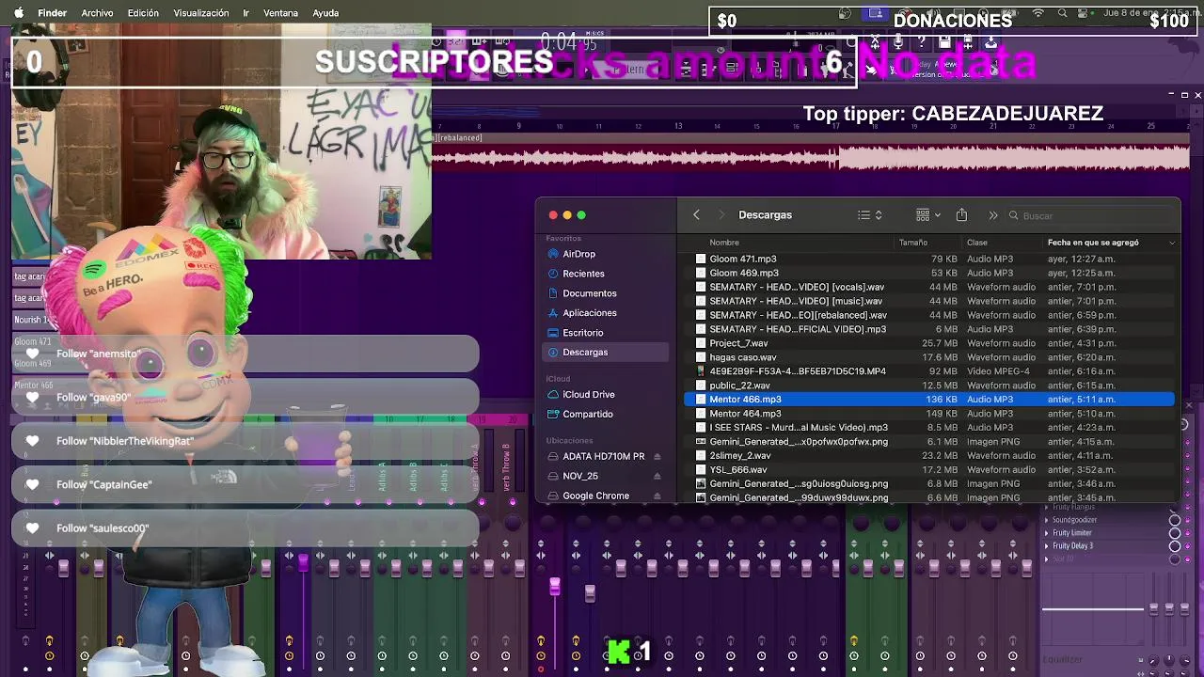Viewport: 1204px width, 677px height.
Task: Open the Finder menu in menu bar
Action: 52,13
